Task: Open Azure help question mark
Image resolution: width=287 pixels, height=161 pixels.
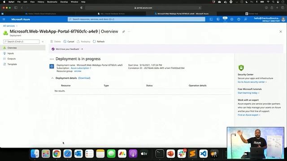Action: 239,19
